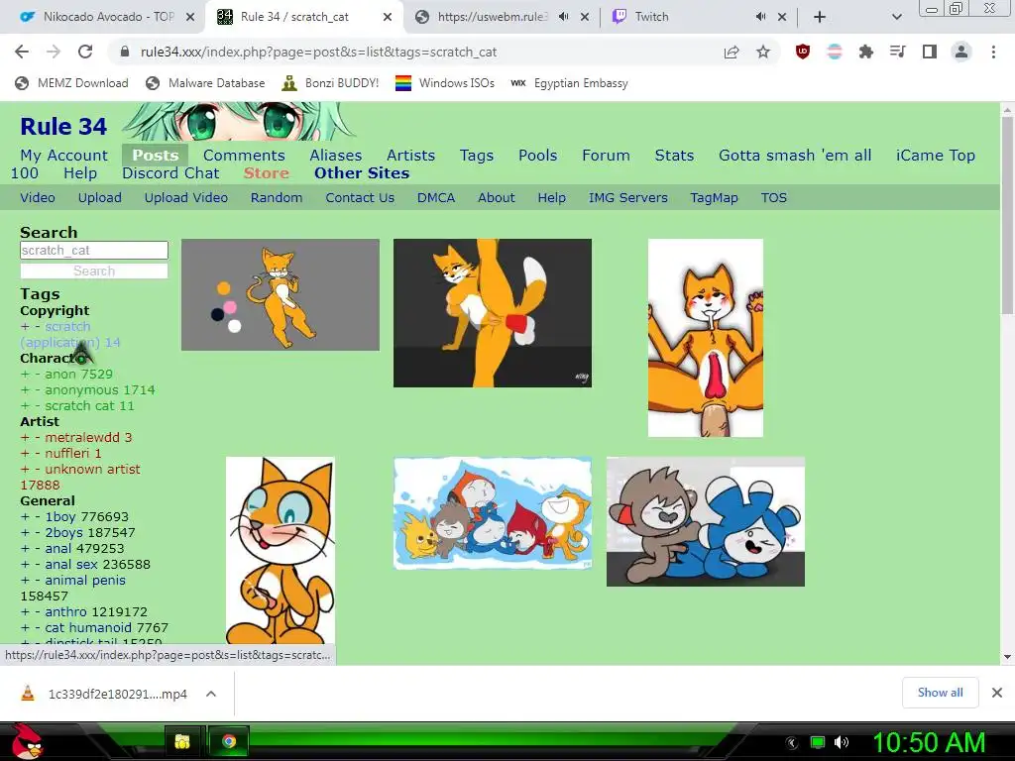This screenshot has width=1015, height=761.
Task: Expand the tab search dropdown arrow
Action: [x=896, y=17]
